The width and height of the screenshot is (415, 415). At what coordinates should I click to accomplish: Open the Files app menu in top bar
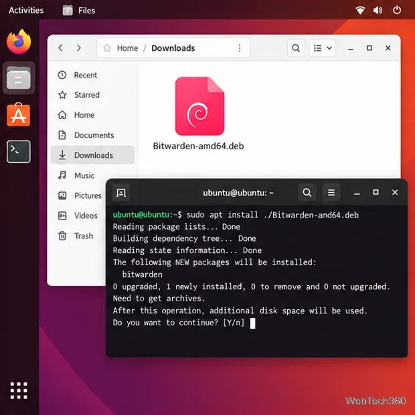[x=79, y=10]
